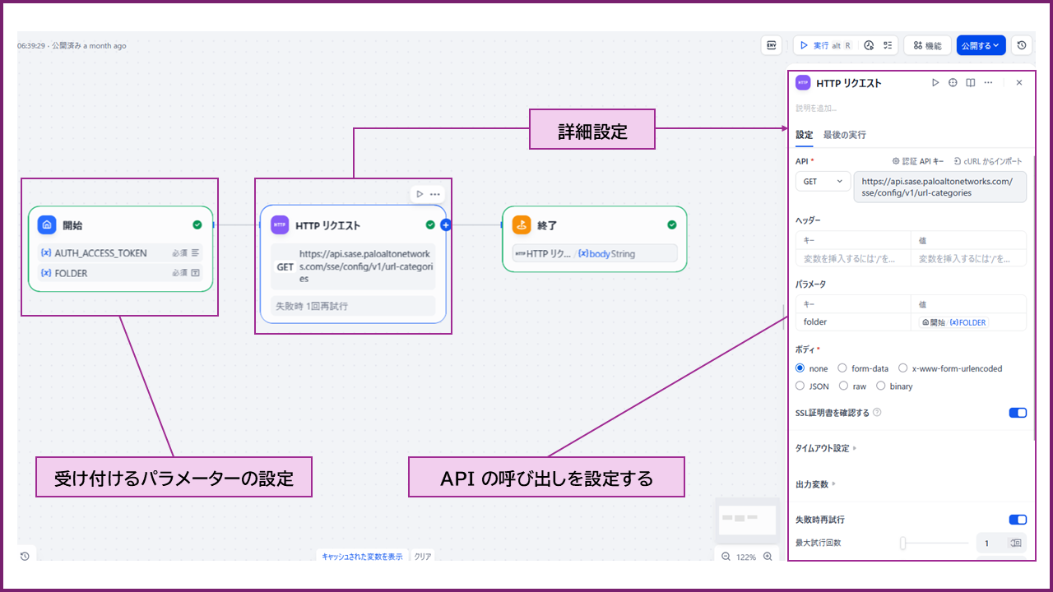This screenshot has height=592, width=1053.
Task: Click the run history clock icon in toolbar
Action: pyautogui.click(x=869, y=46)
